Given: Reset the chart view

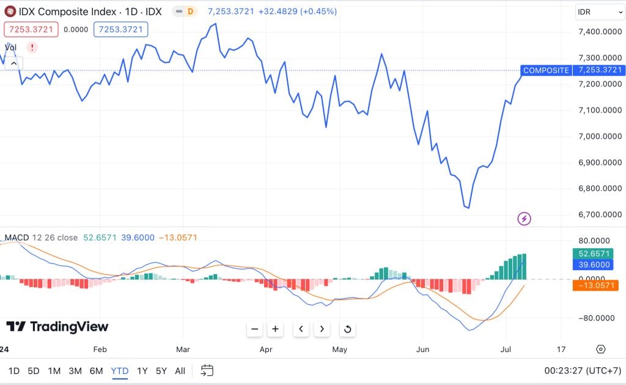Looking at the screenshot, I should [347, 329].
